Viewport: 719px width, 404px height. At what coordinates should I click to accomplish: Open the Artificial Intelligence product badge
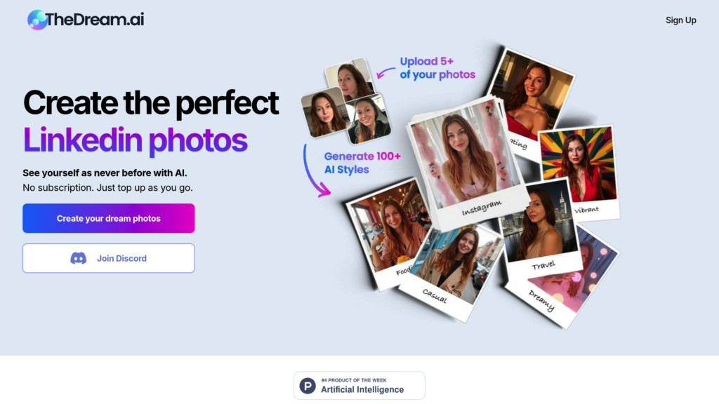[359, 386]
